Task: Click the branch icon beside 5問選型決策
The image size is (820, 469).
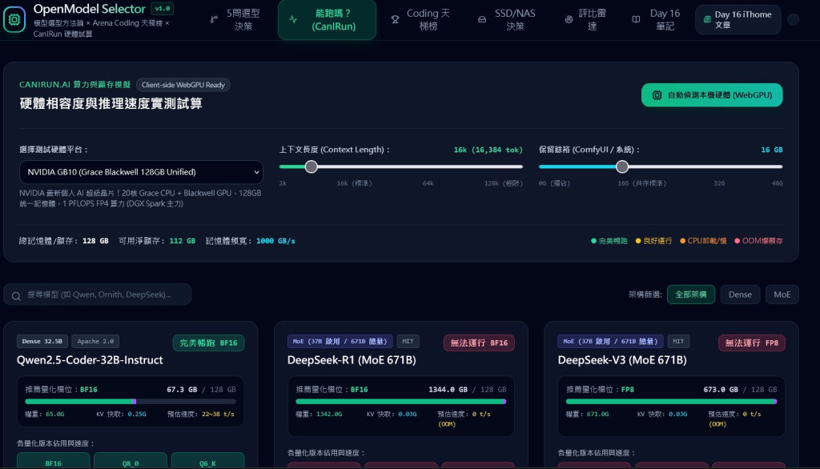Action: (214, 19)
